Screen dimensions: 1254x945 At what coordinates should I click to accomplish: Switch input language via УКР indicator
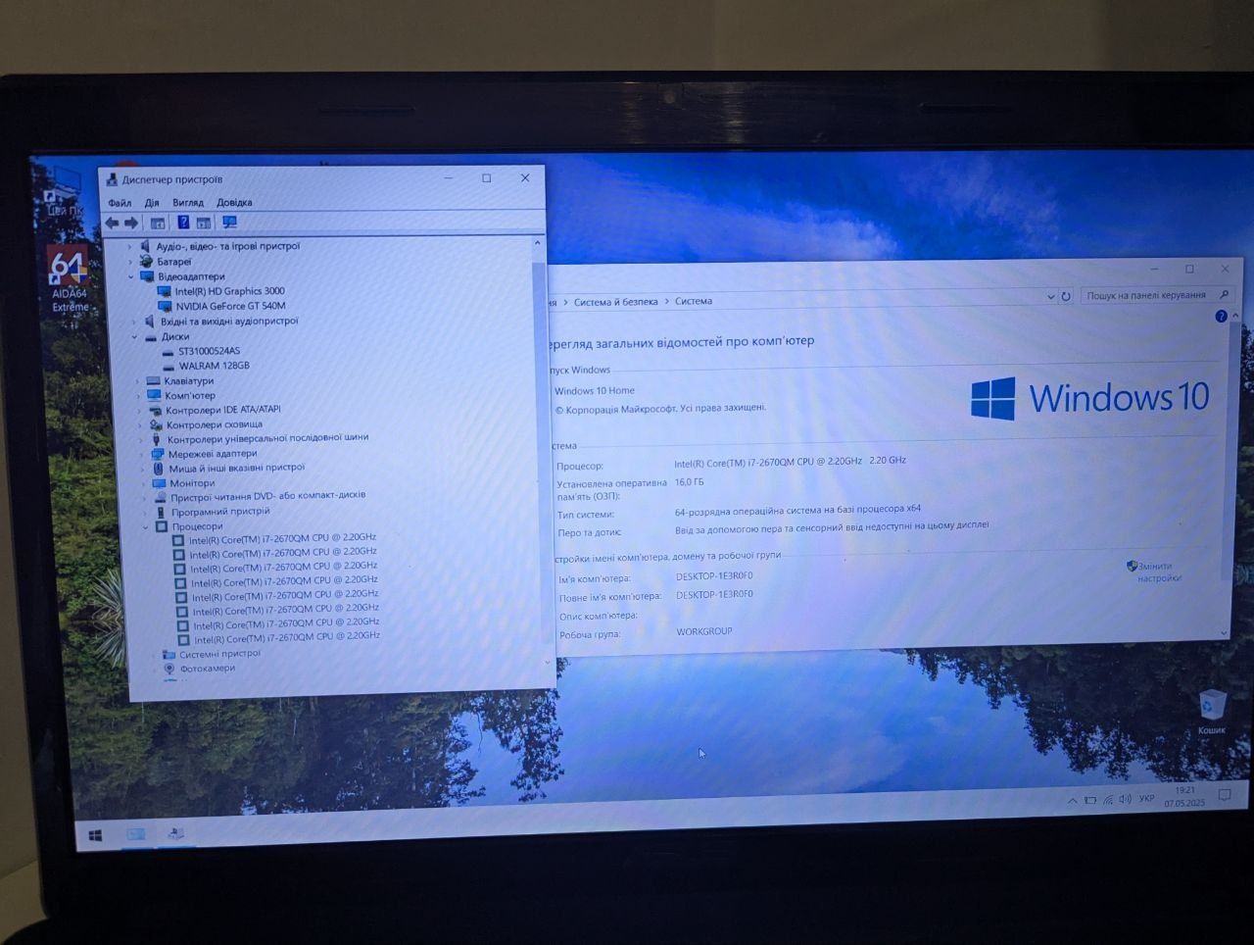tap(1147, 798)
